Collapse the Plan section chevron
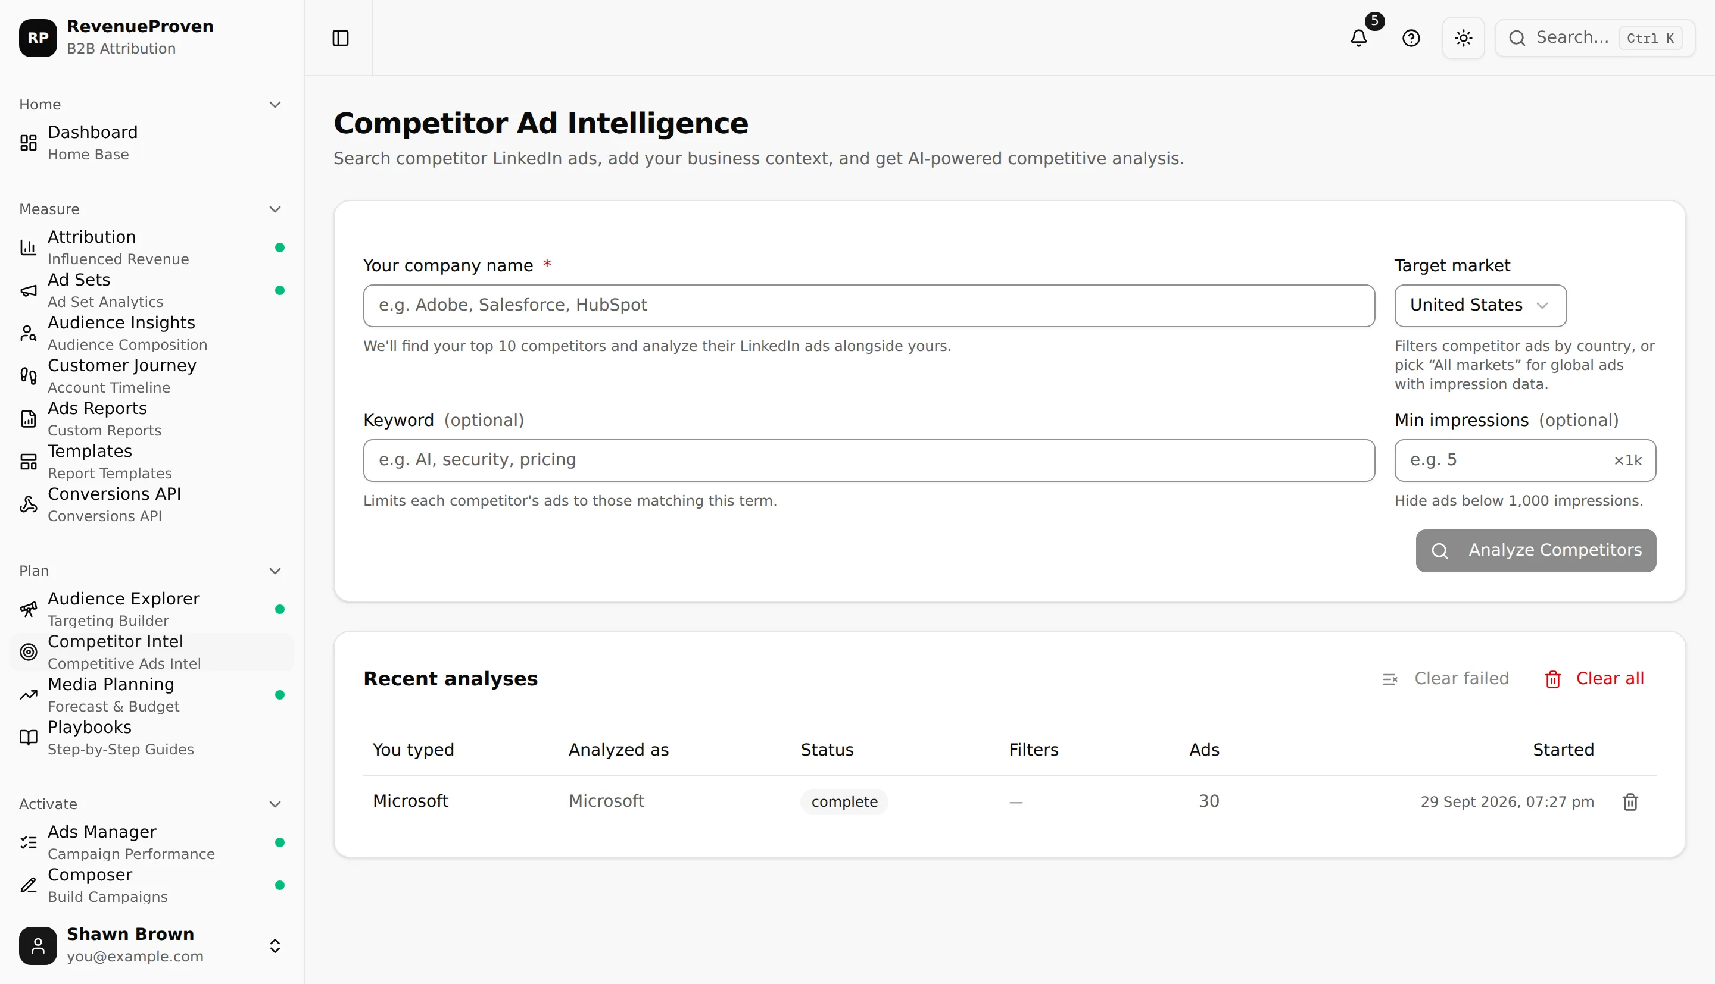 click(275, 571)
